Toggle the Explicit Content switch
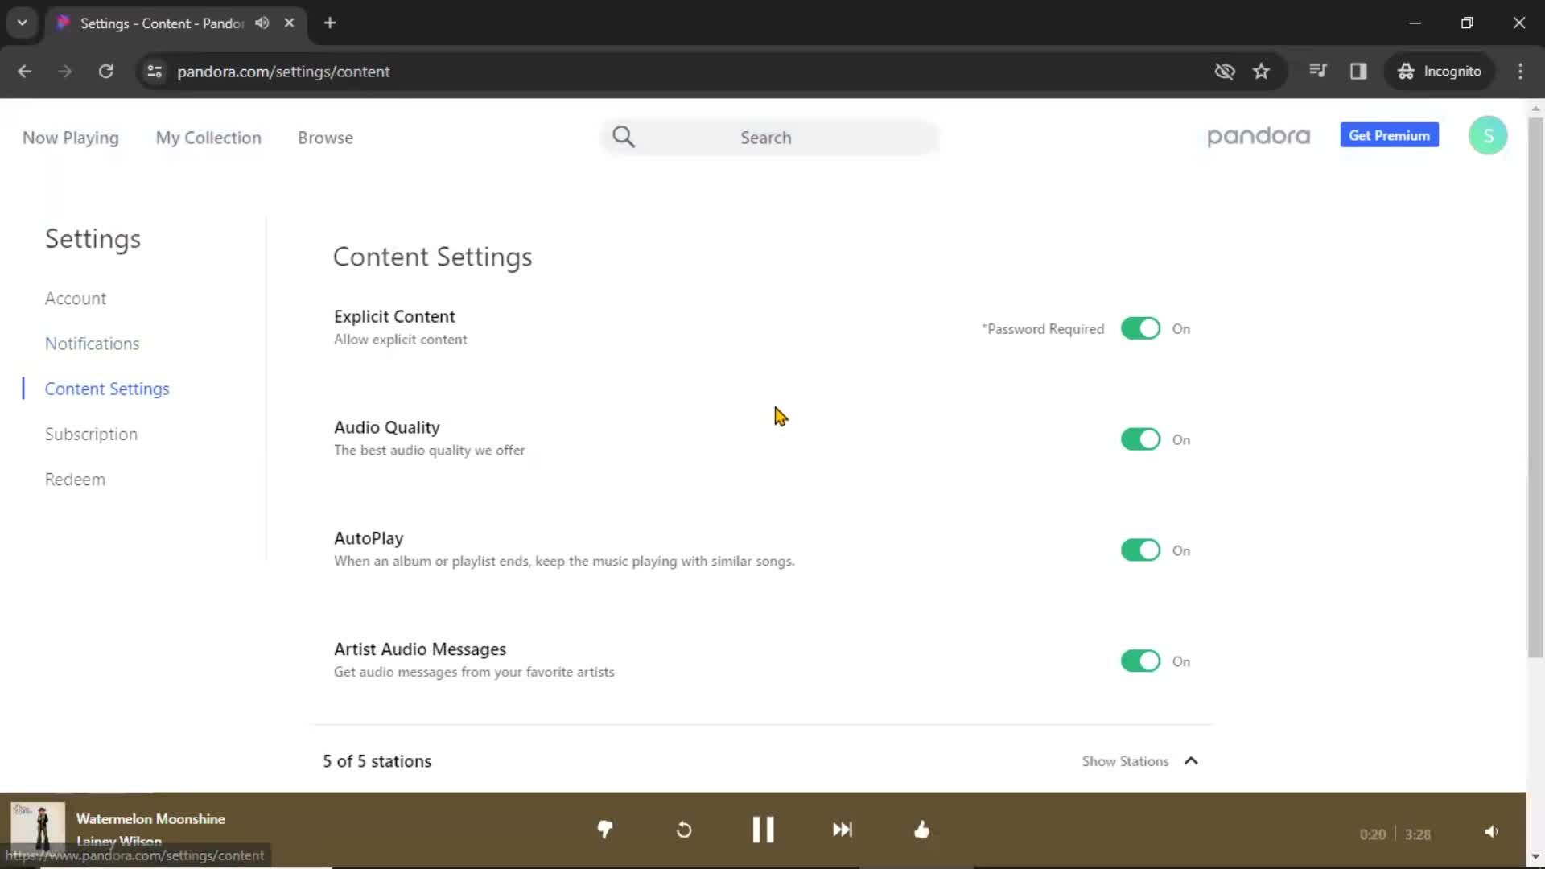 (x=1140, y=328)
